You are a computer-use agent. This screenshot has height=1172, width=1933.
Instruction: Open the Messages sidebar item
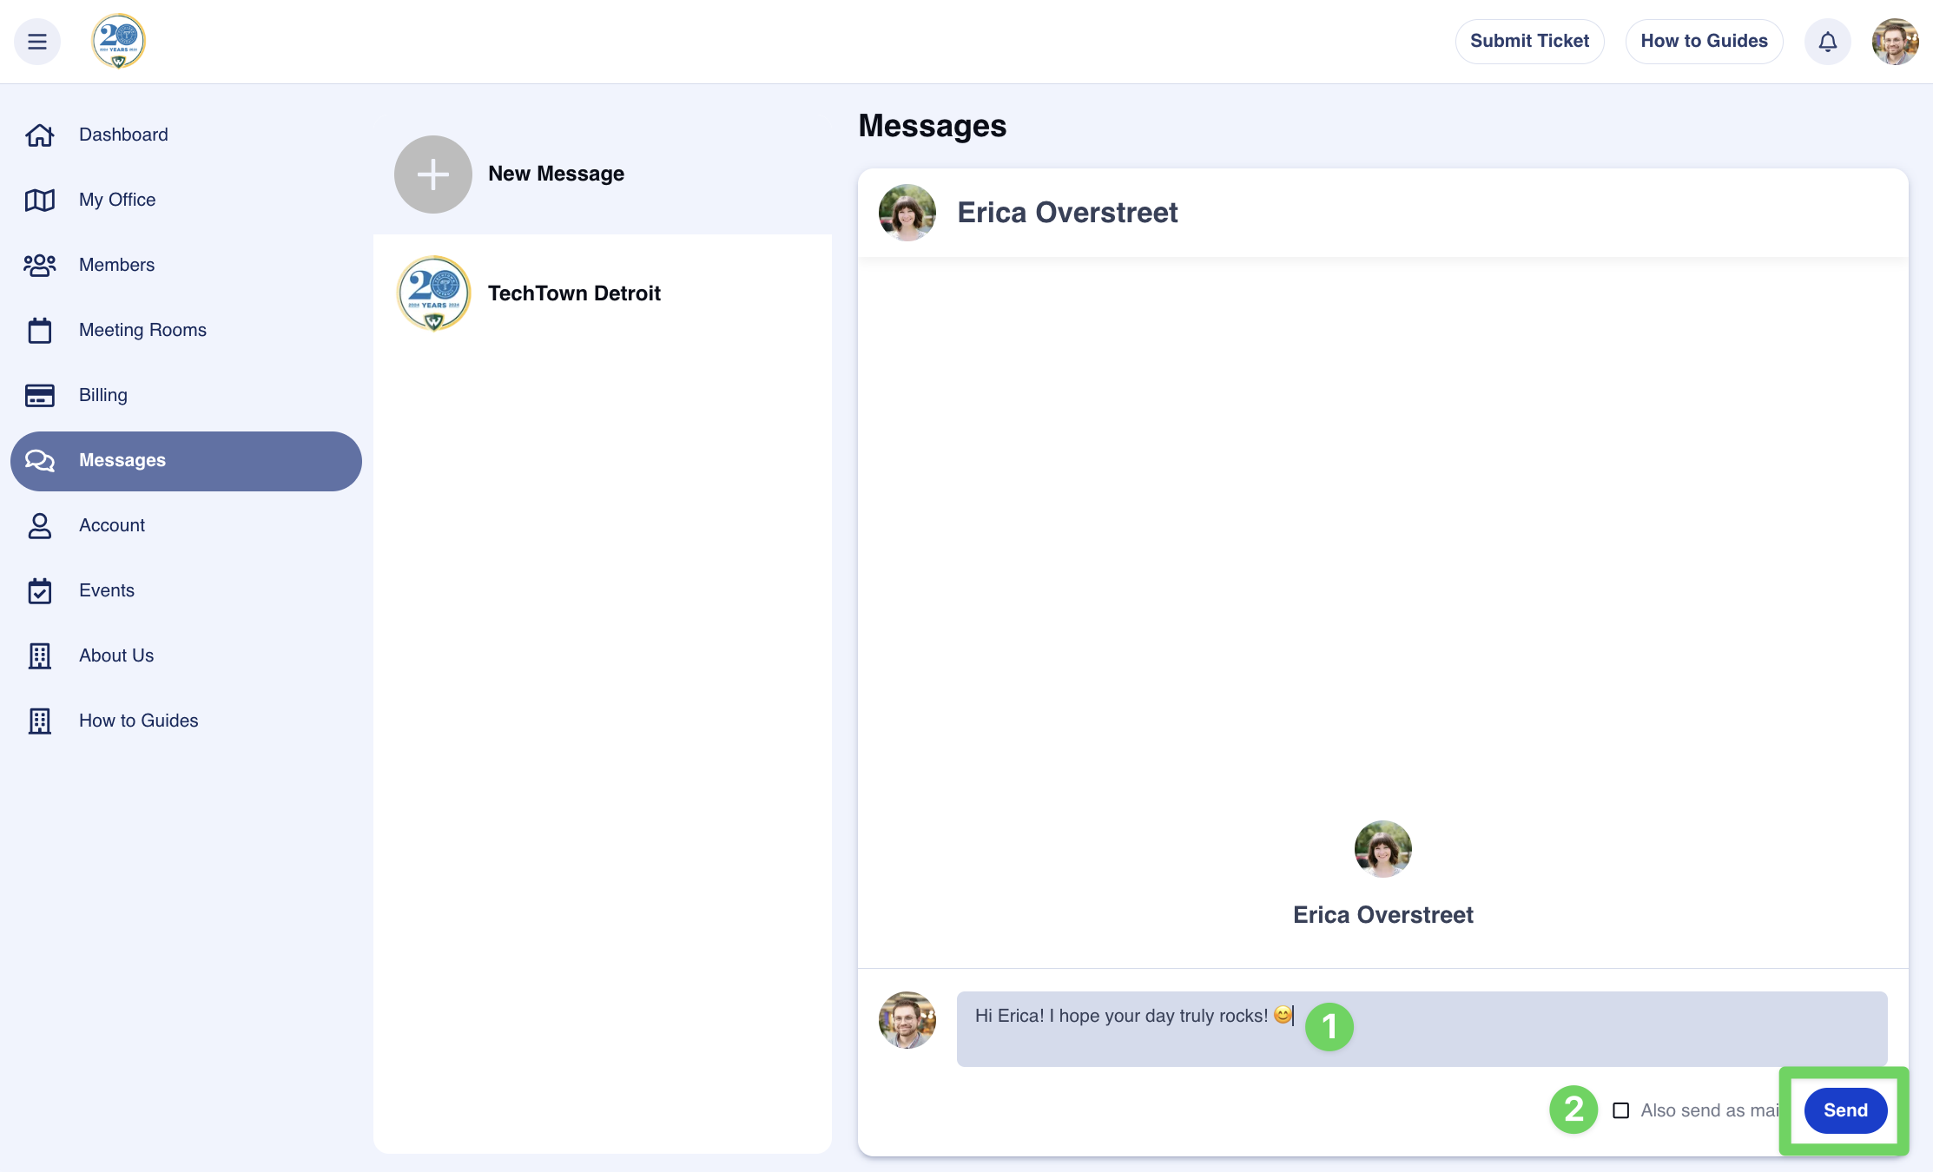coord(186,461)
